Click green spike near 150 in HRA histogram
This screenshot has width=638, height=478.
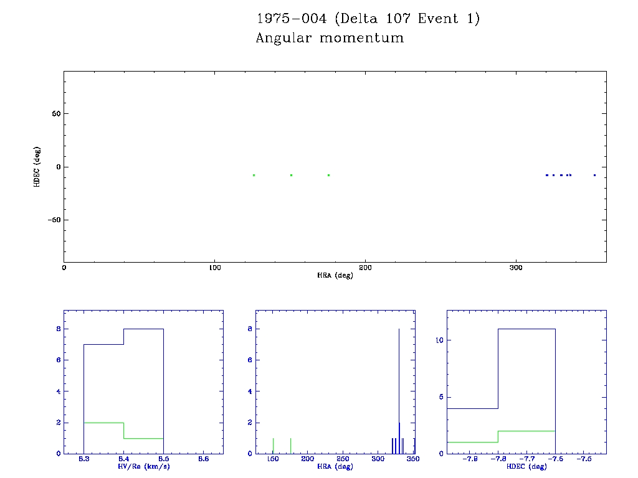point(273,446)
